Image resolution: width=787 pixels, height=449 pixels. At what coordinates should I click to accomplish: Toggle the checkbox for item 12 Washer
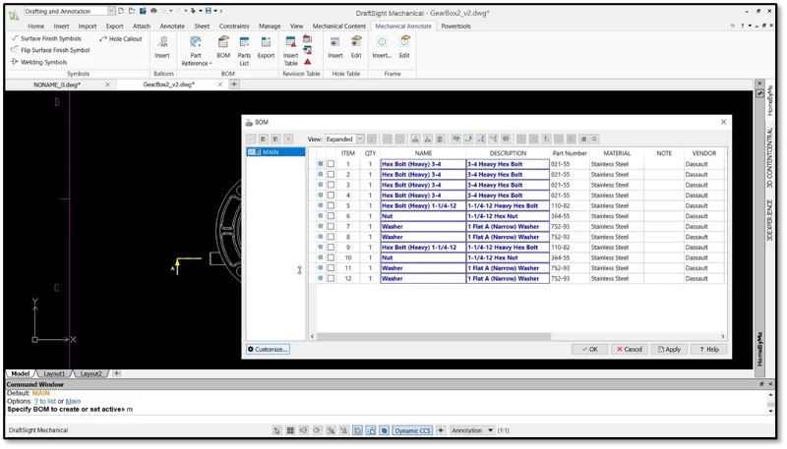pos(331,278)
